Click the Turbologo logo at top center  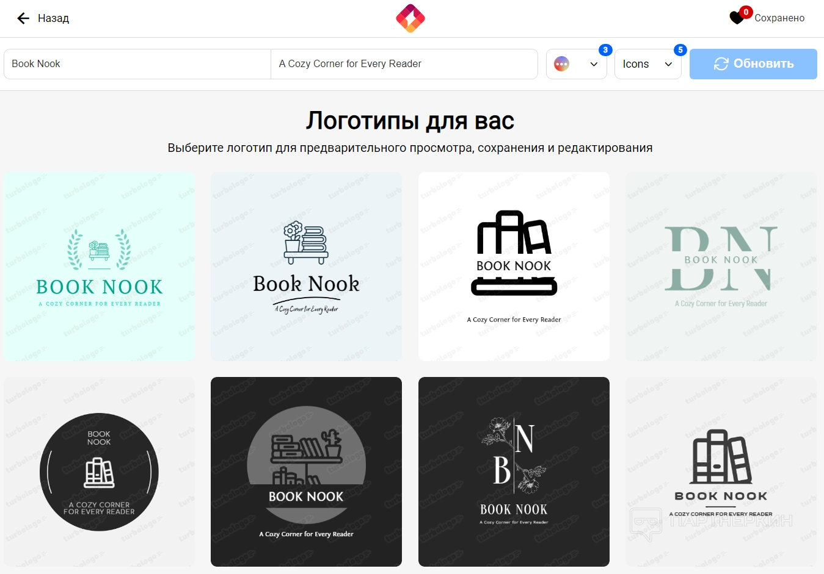410,18
